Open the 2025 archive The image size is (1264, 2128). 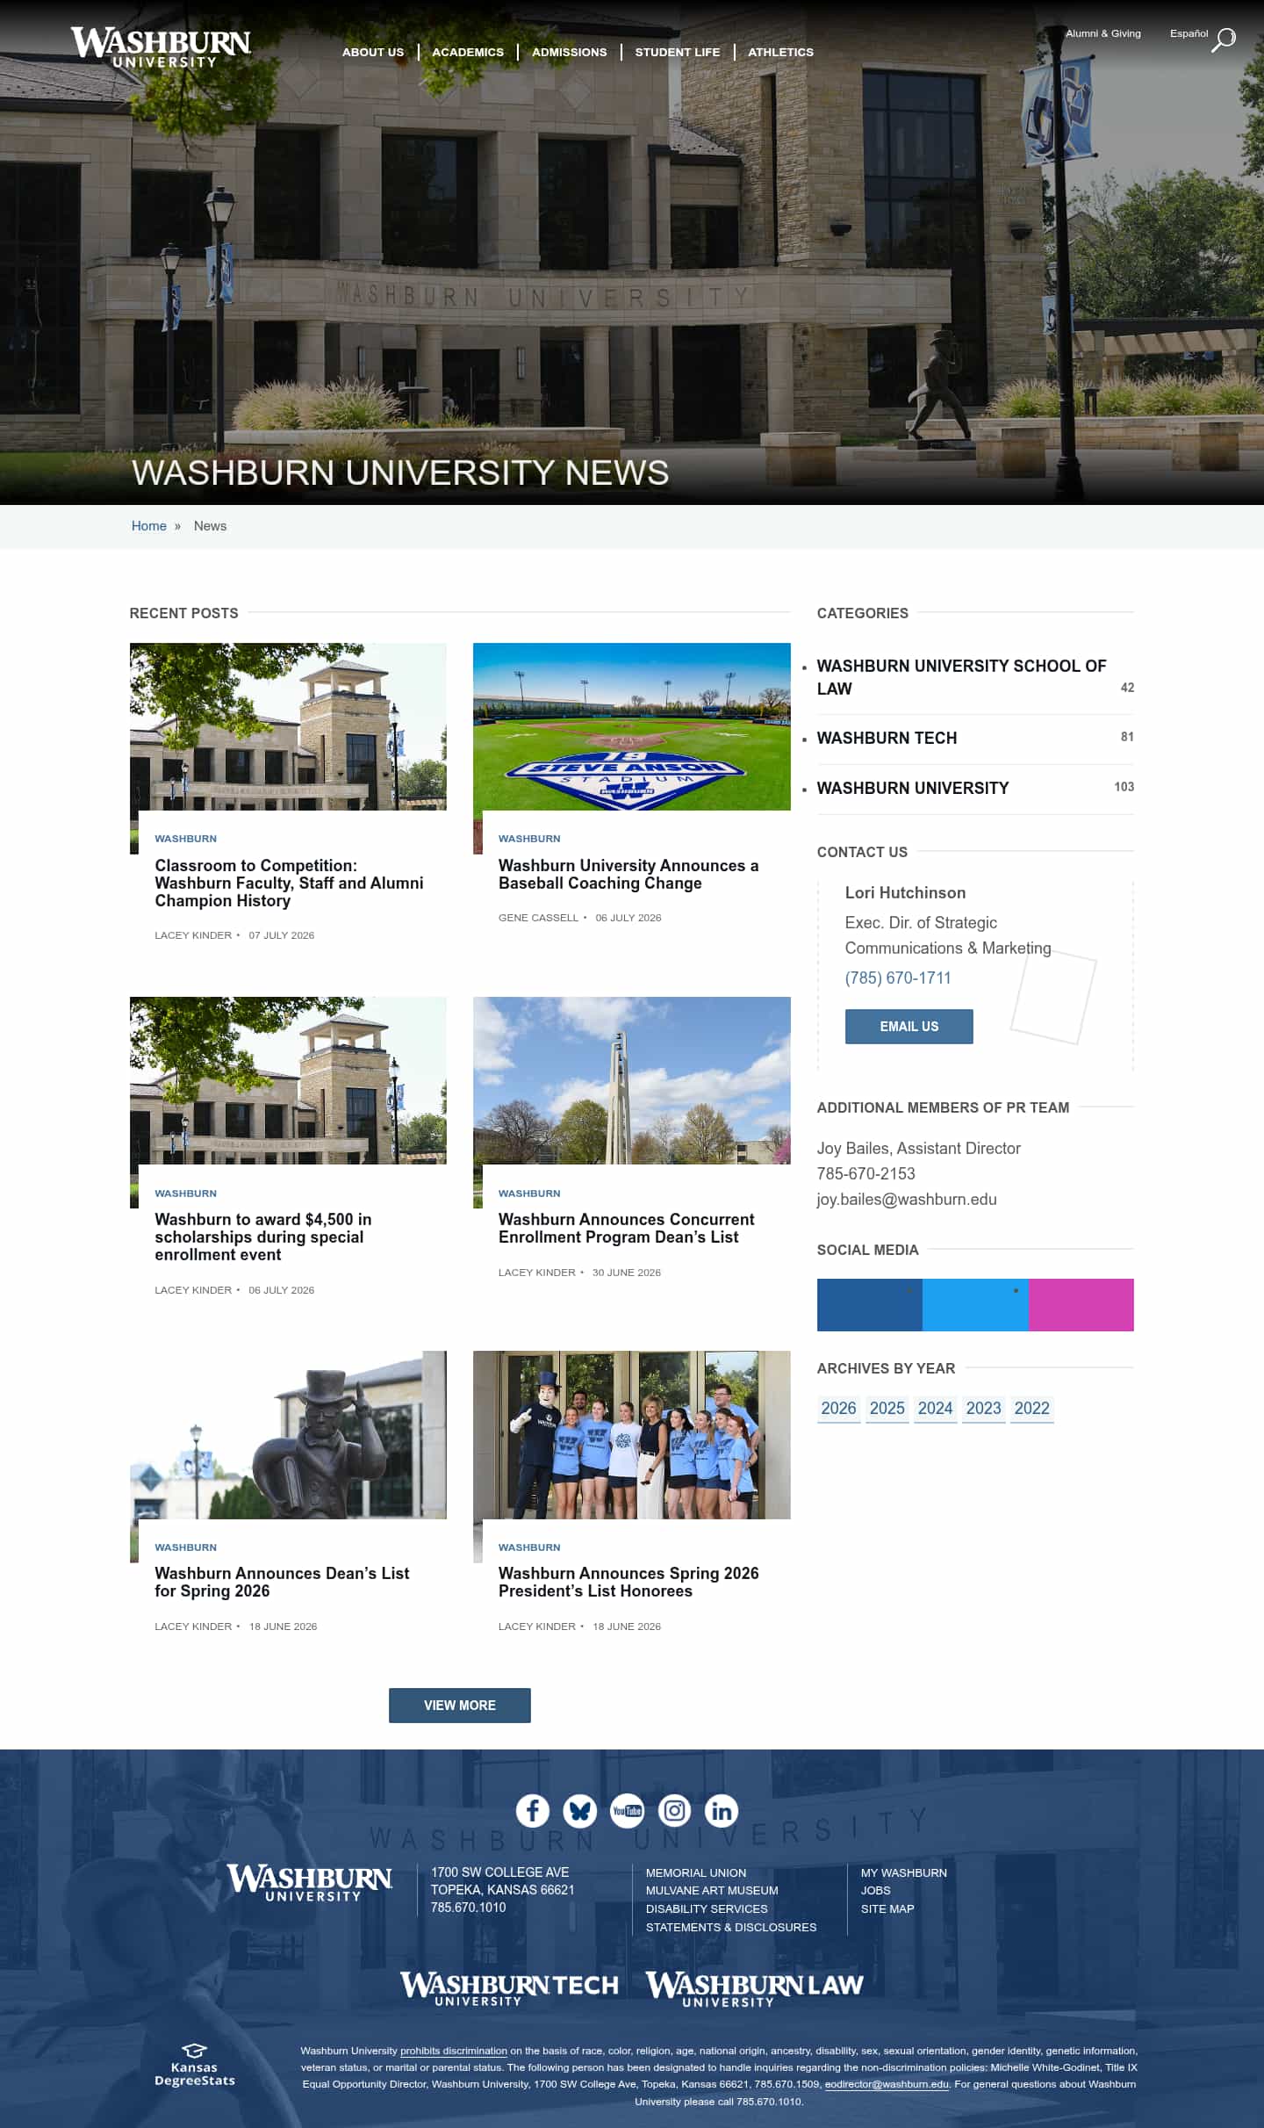pos(887,1408)
